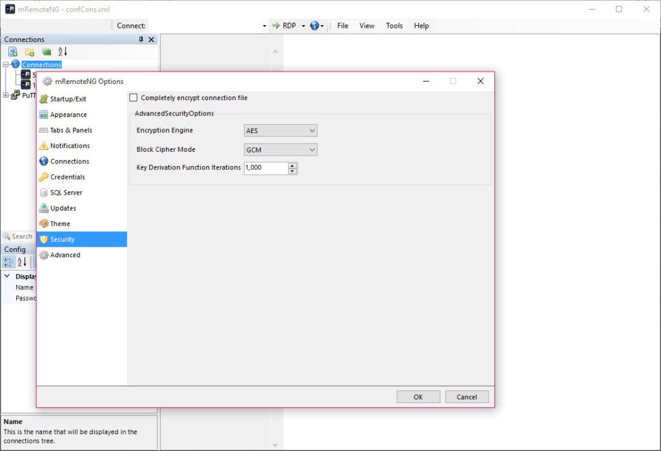
Task: Open the Block Cipher Mode dropdown
Action: pos(280,150)
